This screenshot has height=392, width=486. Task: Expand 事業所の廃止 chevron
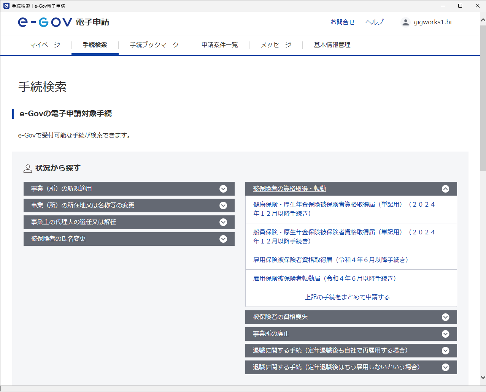click(x=445, y=334)
